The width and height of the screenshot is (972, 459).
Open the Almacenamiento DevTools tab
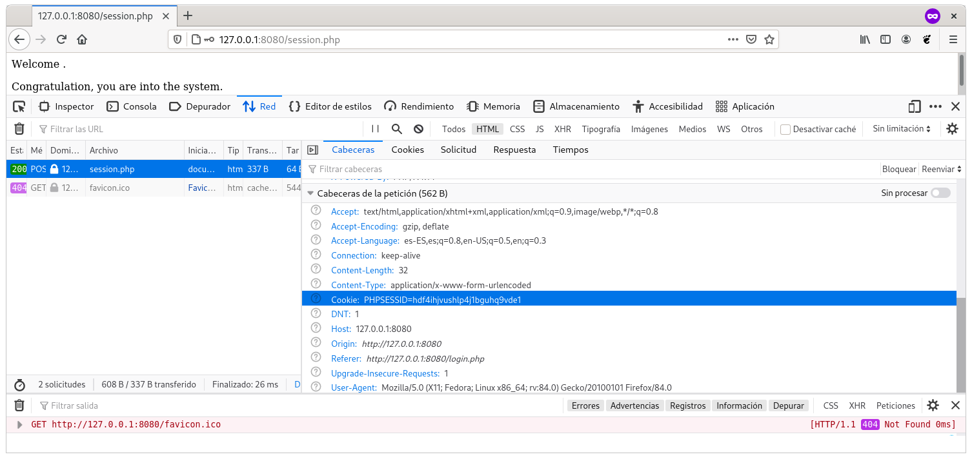pos(576,106)
